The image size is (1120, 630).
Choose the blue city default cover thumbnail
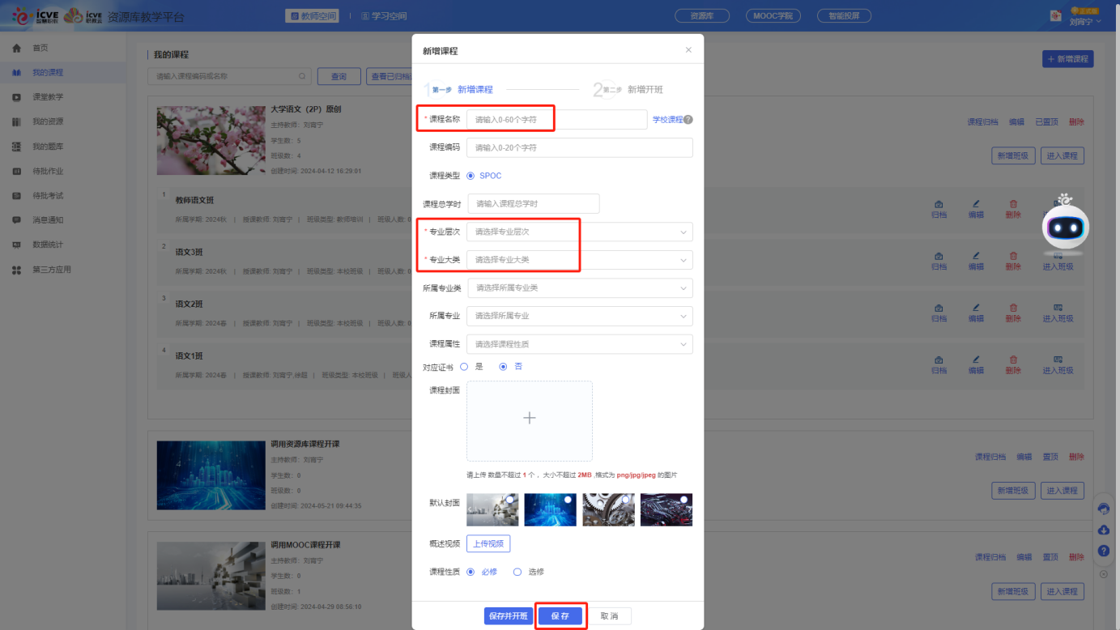click(x=551, y=510)
